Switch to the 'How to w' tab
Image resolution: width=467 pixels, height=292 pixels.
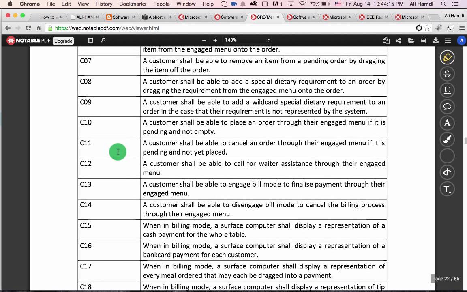click(x=49, y=17)
